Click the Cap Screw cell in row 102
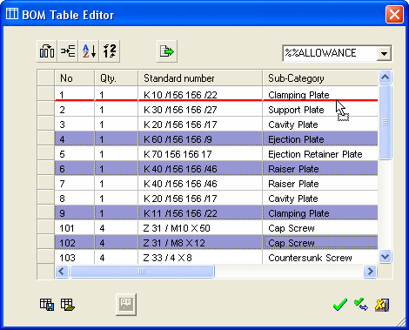The height and width of the screenshot is (330, 409). [320, 243]
